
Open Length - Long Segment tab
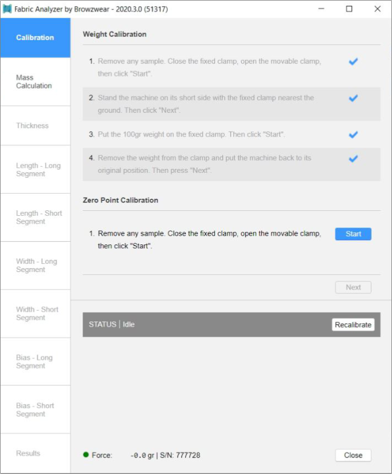(x=35, y=170)
